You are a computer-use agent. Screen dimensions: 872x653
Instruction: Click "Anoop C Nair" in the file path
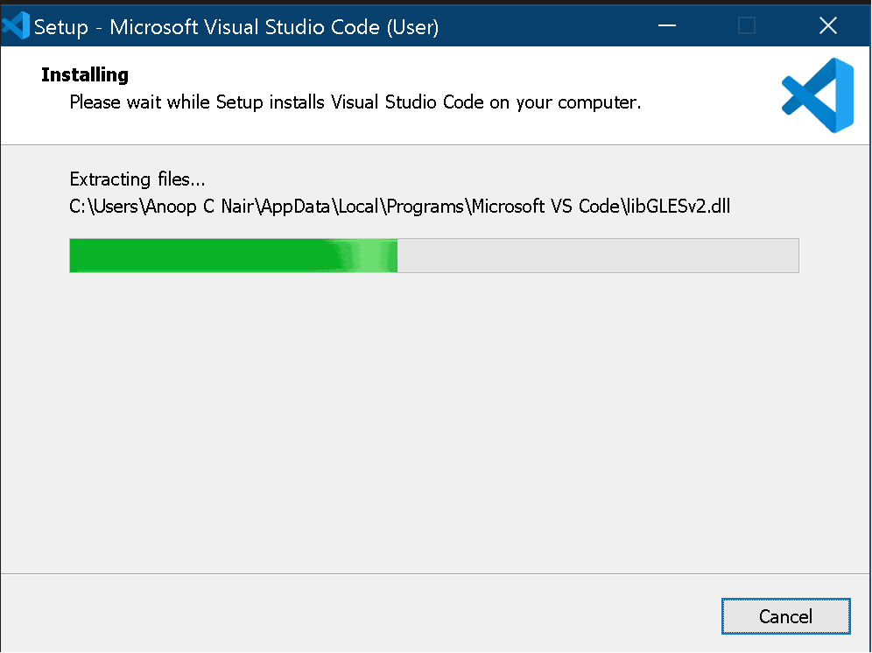coord(199,207)
